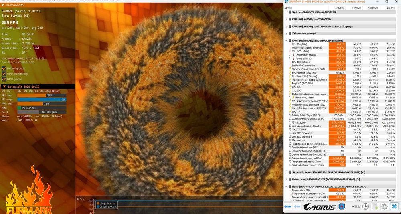This screenshot has height=214, width=401.
Task: Toggle the GPU graphs checkbox in FurMark
Action: [x=4, y=79]
